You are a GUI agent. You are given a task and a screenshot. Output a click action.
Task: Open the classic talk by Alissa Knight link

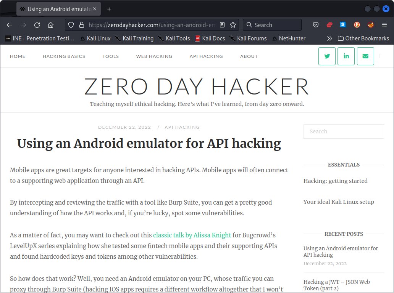click(192, 235)
